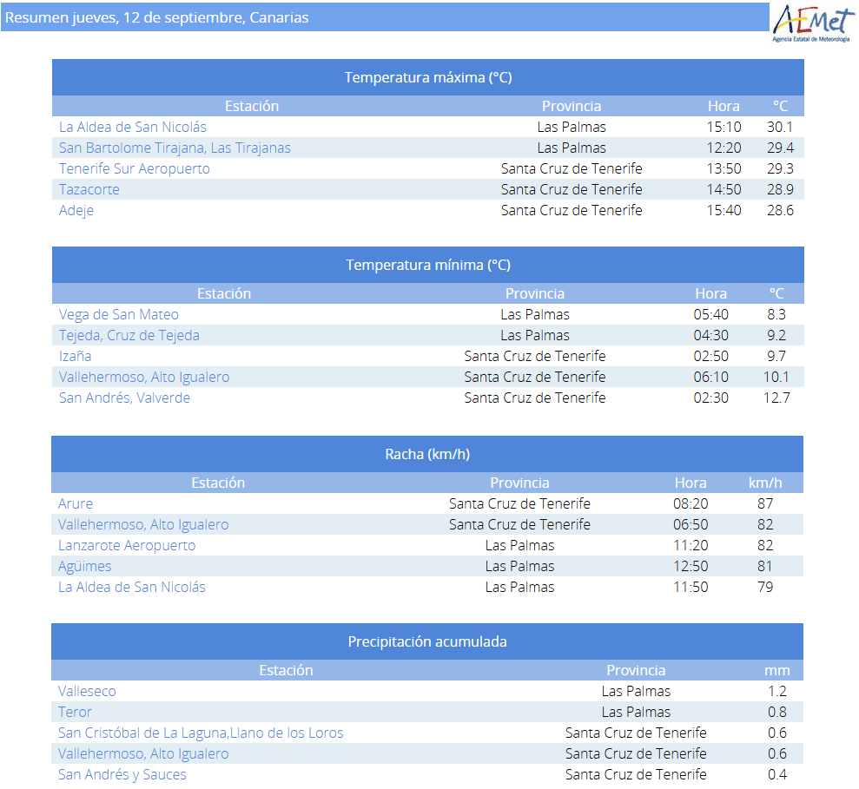The image size is (859, 789).
Task: Select the 12.7 value in San Andrés, Valverde row
Action: pos(776,398)
